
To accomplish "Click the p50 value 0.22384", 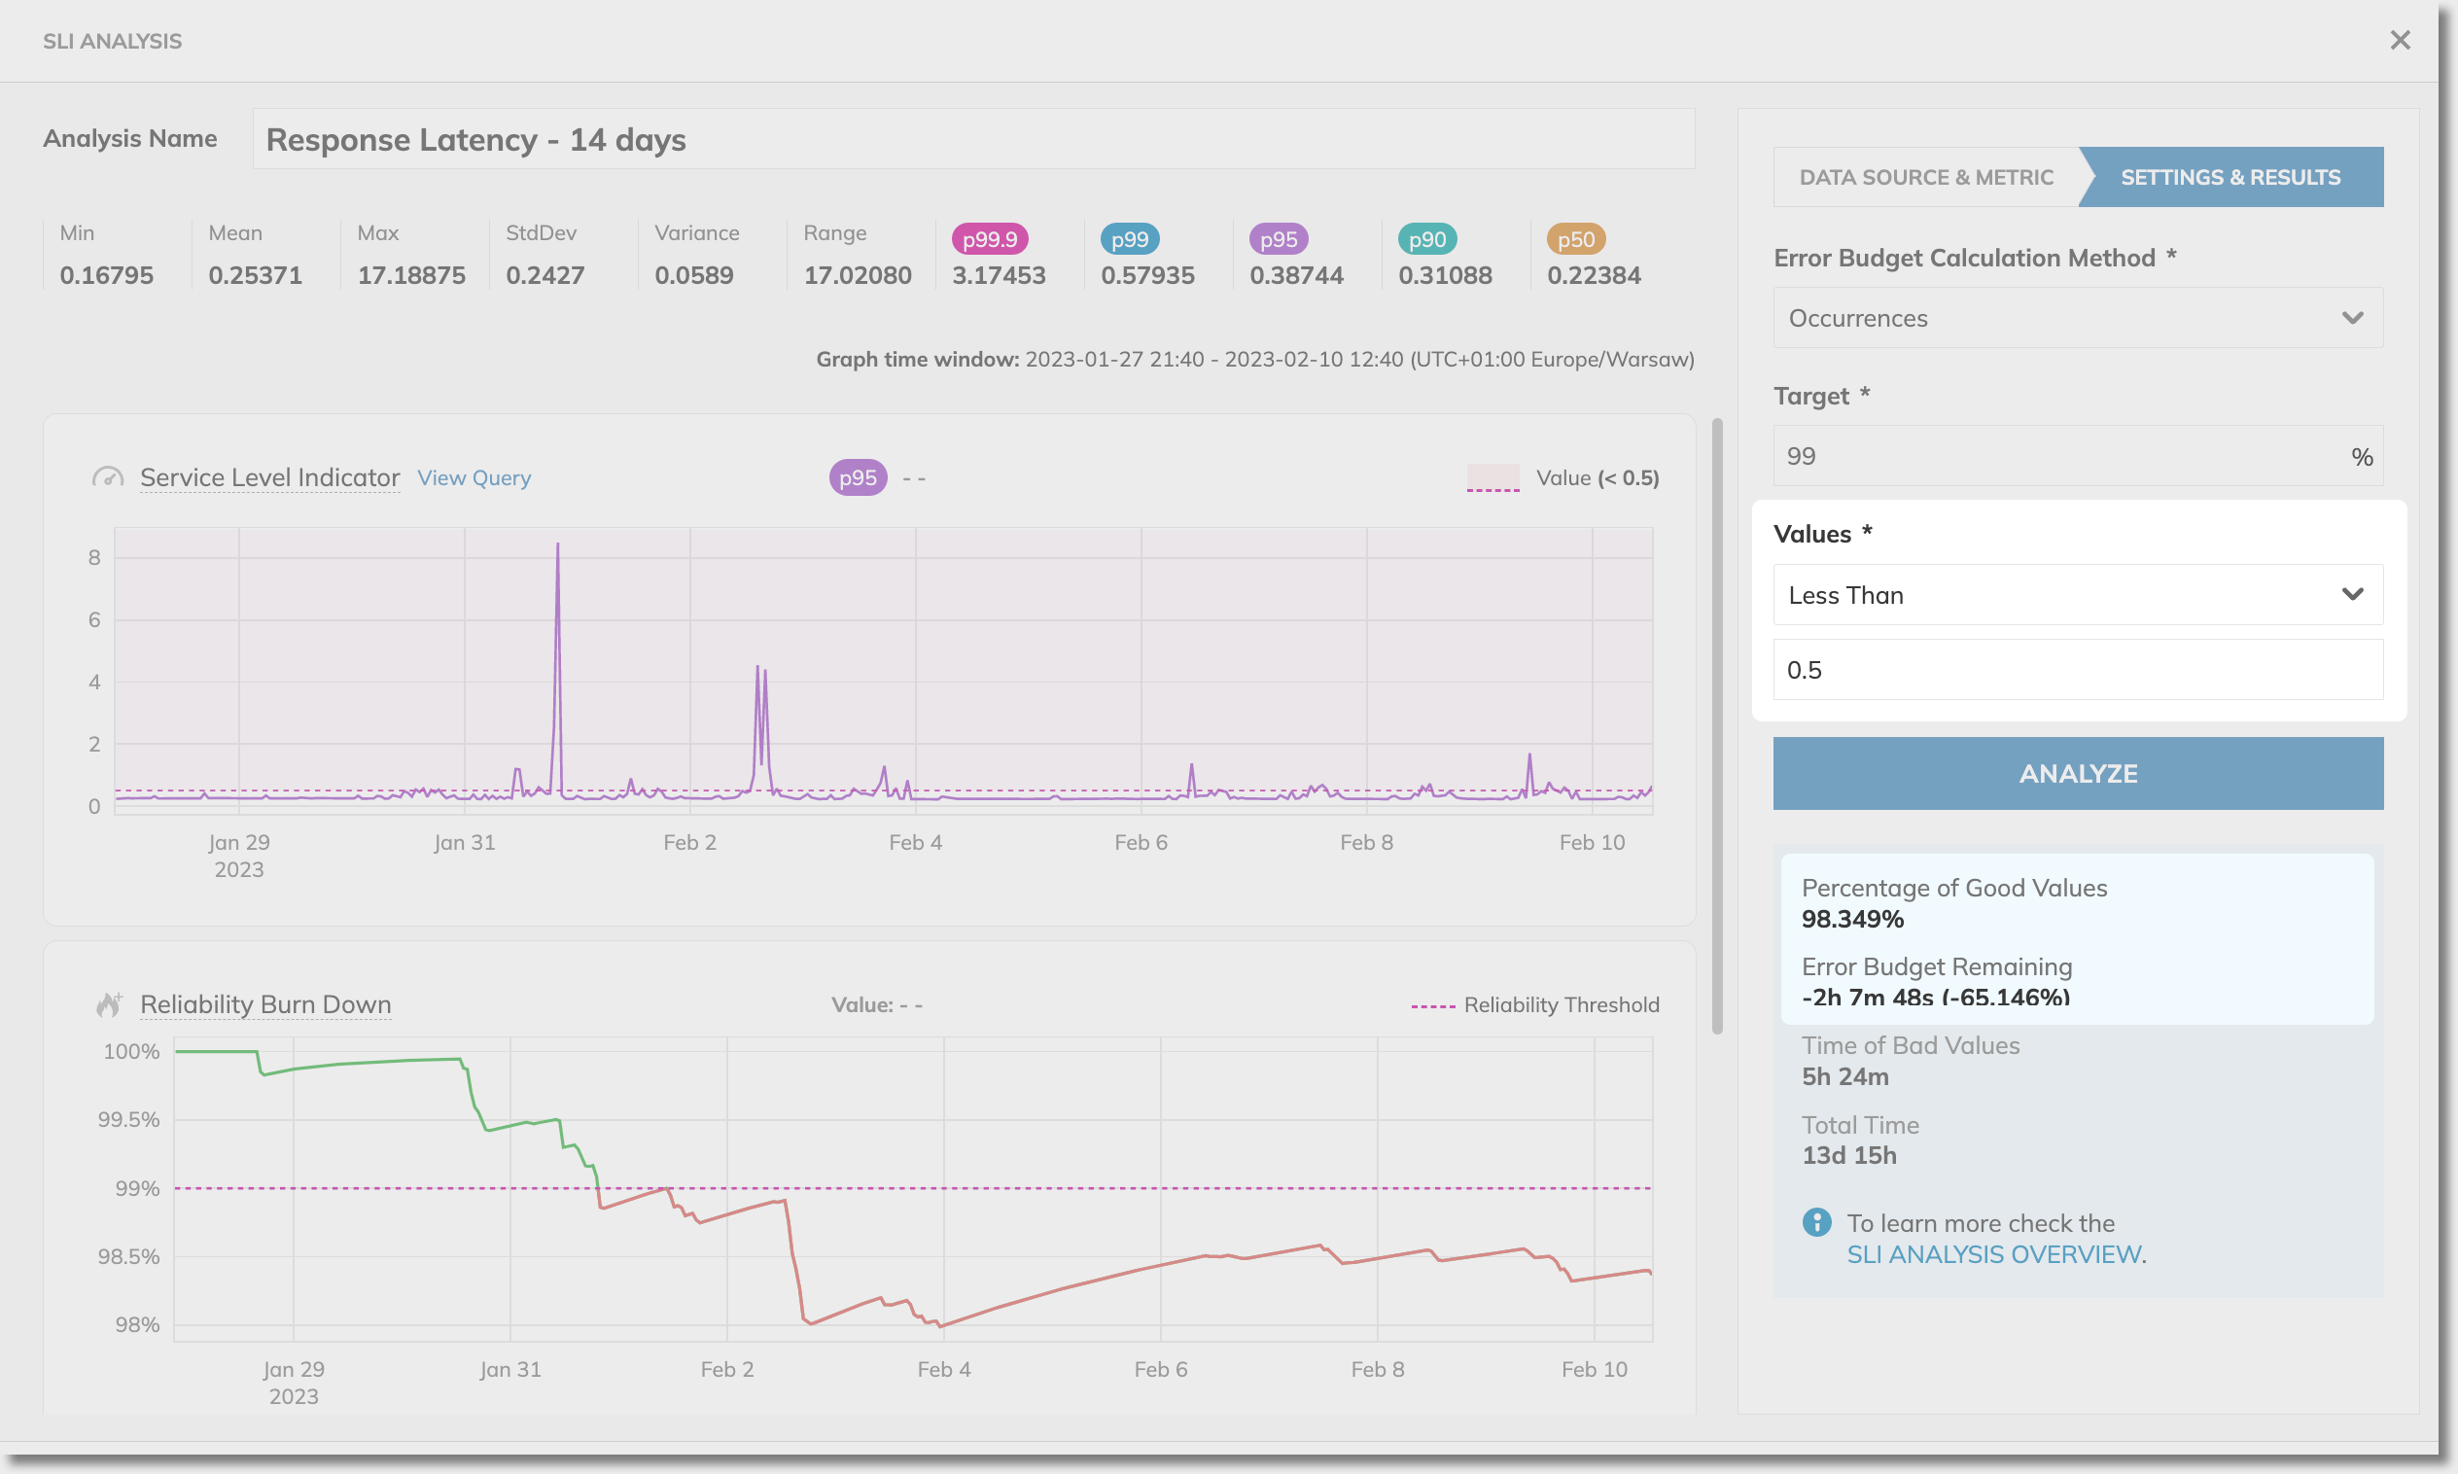I will click(1594, 275).
